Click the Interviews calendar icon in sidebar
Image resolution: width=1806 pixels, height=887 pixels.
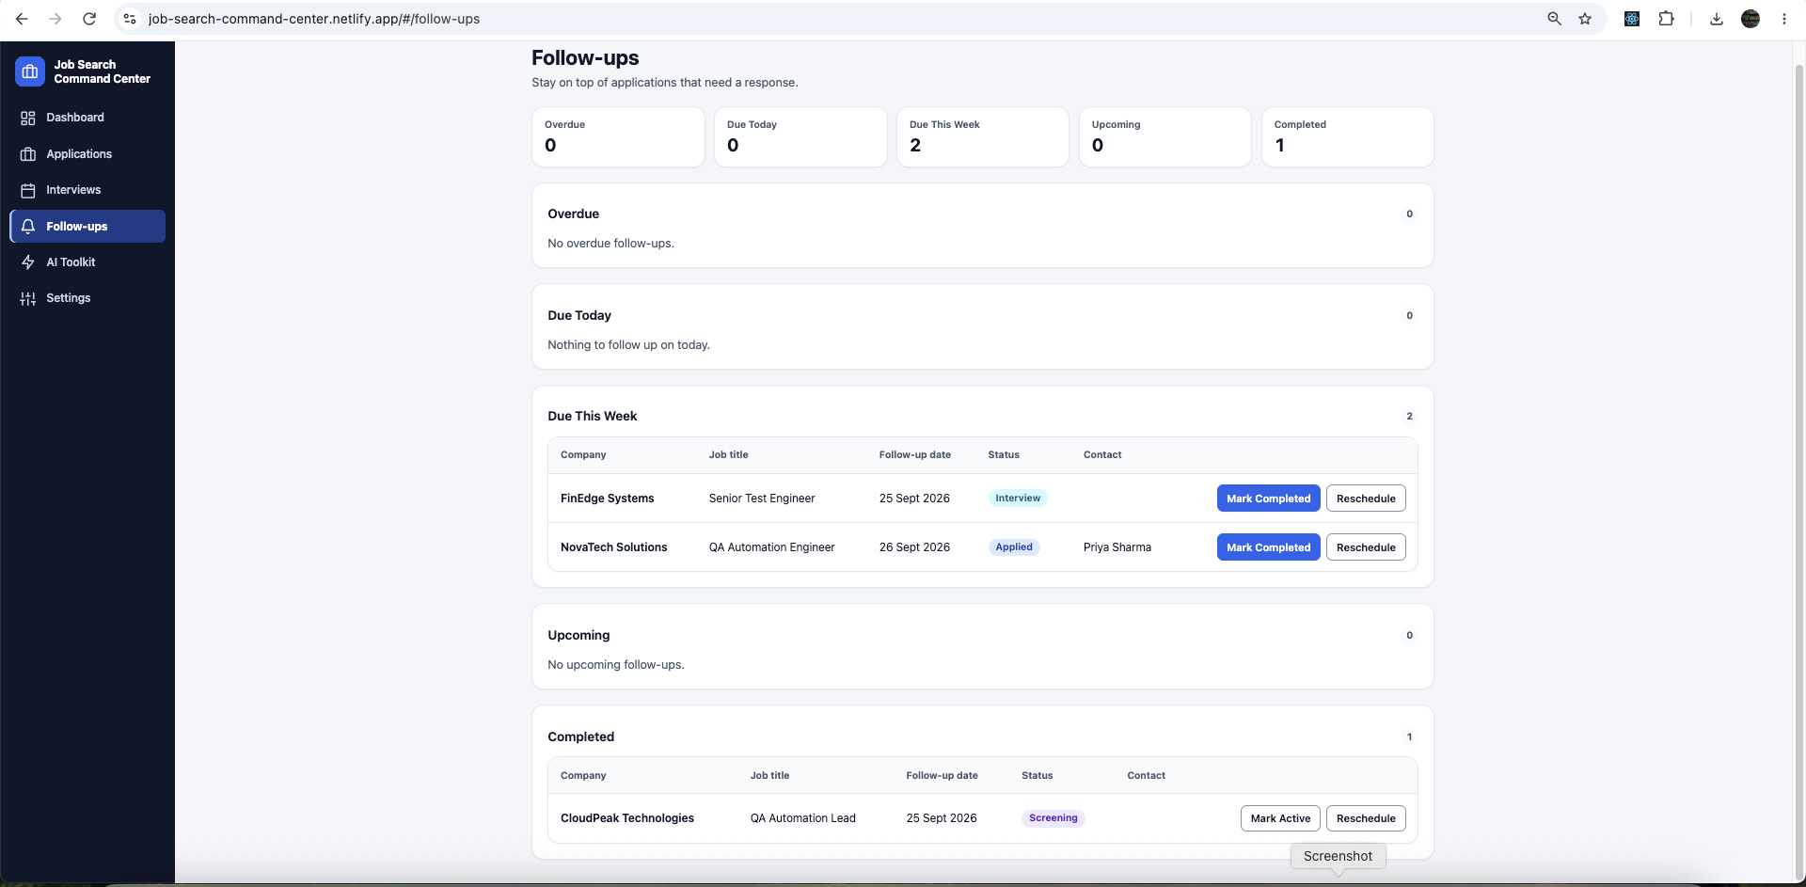(x=28, y=190)
